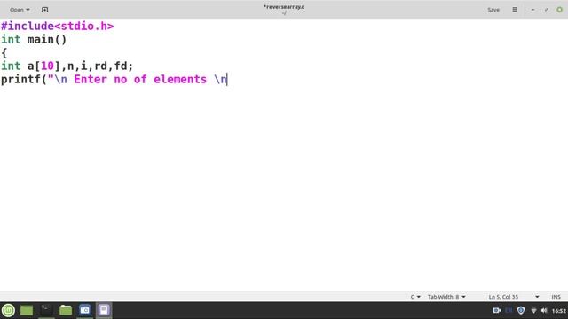Screen dimensions: 568x319
Task: Open the screenshot app in taskbar
Action: tap(85, 310)
